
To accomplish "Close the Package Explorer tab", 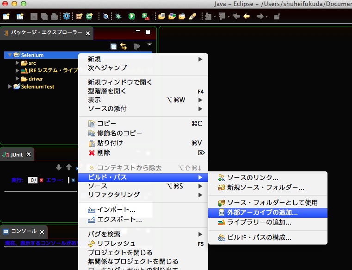I will [x=88, y=33].
